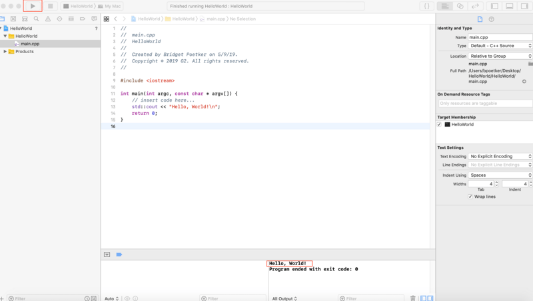Open the Report navigator with the speech bubble icon
The image size is (533, 301).
94,19
